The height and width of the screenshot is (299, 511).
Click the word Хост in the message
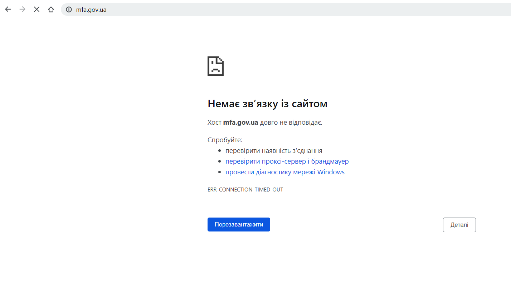click(214, 123)
